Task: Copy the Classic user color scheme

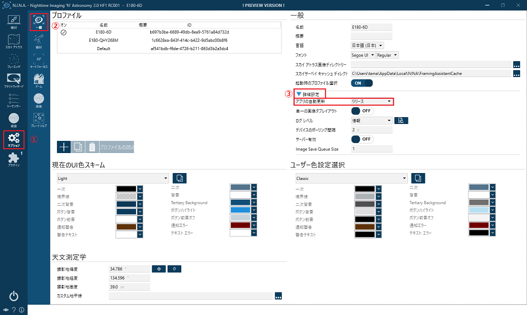Action: [x=418, y=178]
